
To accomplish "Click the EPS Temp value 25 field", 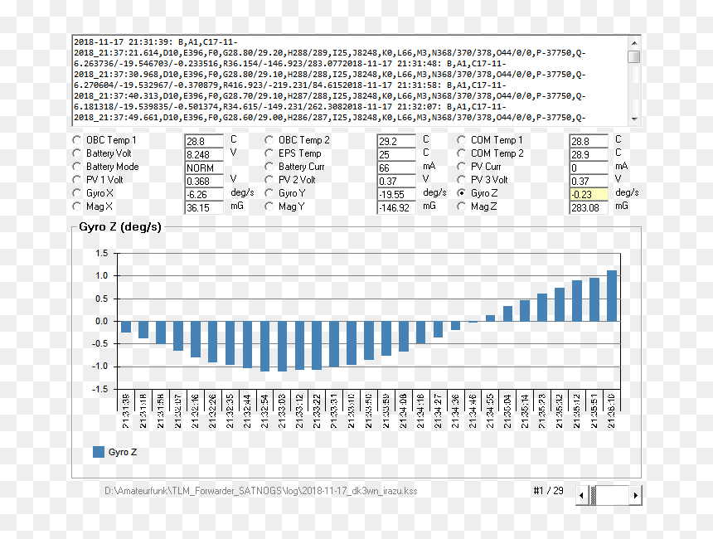I will 396,154.
